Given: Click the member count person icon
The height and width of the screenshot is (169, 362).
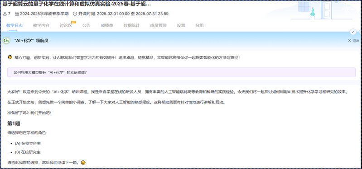Looking at the screenshot, I should (x=5, y=14).
